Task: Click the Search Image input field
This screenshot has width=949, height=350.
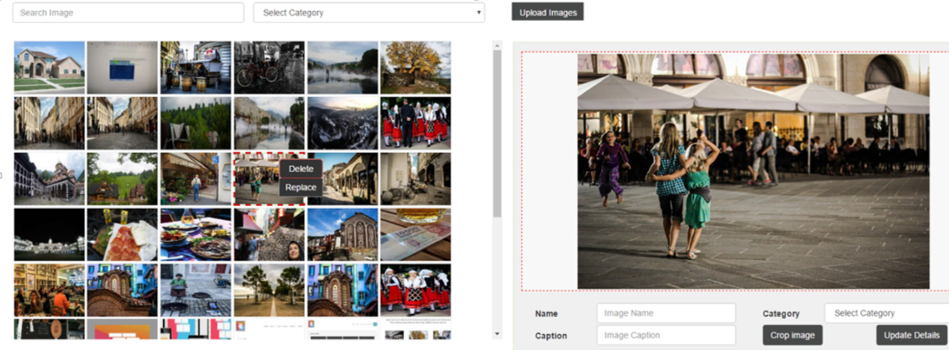Action: pyautogui.click(x=128, y=13)
